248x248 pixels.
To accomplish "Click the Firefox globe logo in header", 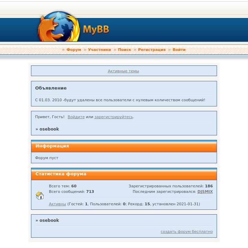I will (x=59, y=26).
